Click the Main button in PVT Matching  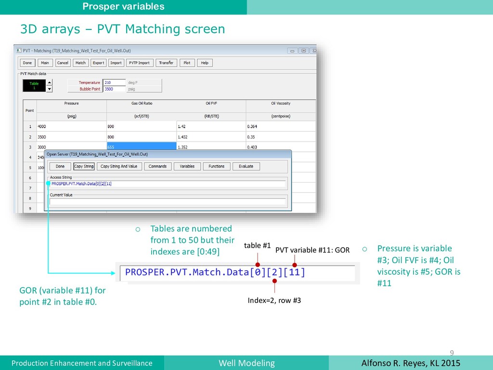click(x=45, y=63)
